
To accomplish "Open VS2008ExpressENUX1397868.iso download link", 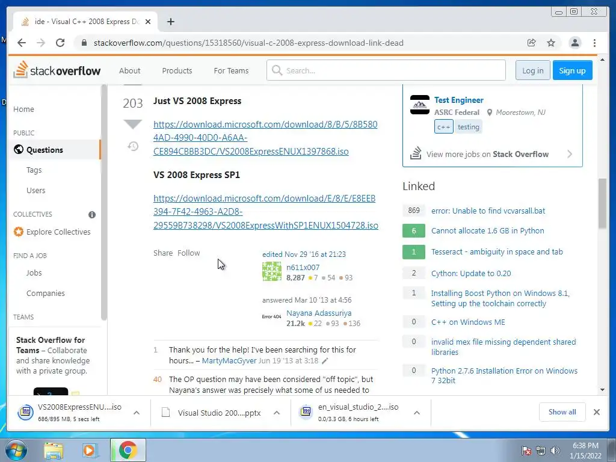I will 265,138.
